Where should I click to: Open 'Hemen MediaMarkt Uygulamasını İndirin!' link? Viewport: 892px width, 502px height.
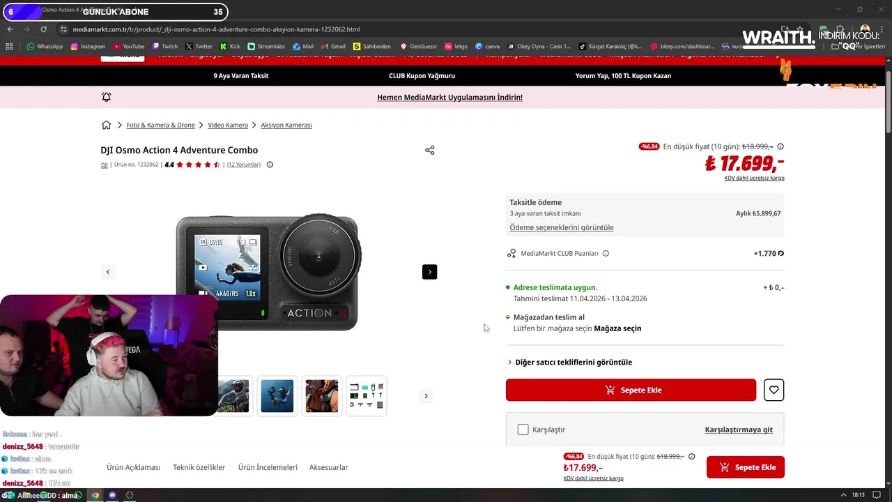click(x=449, y=97)
